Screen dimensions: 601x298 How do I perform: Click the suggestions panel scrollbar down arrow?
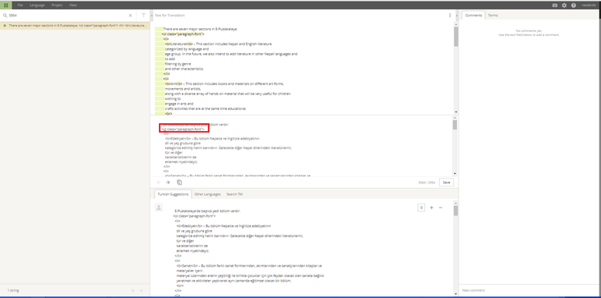(x=455, y=293)
